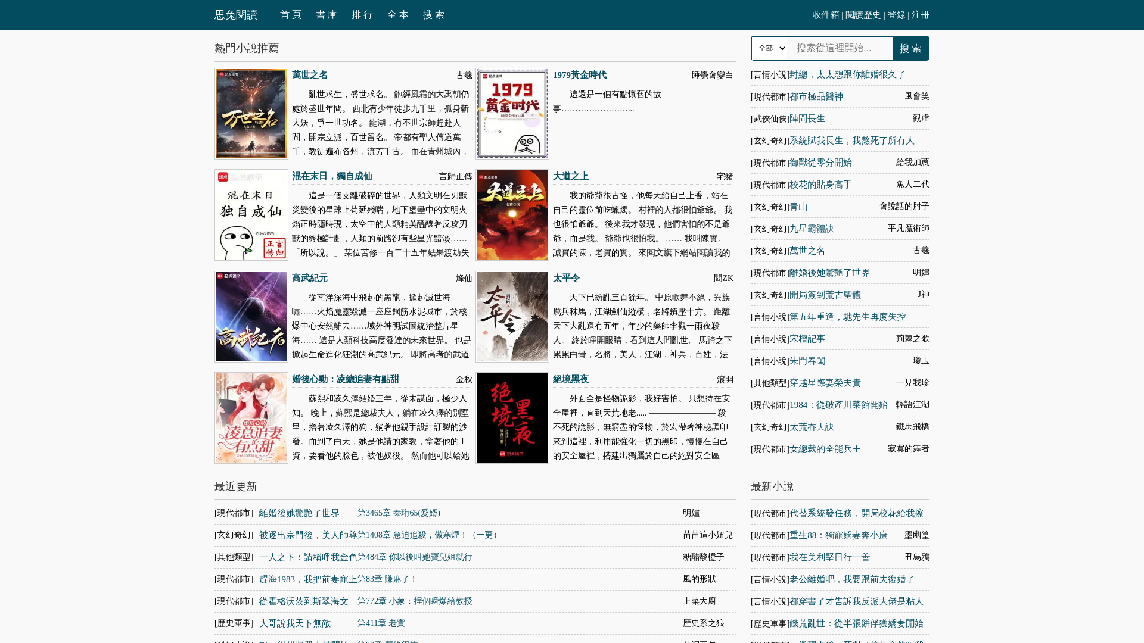Open the 大道之上 cover image
1144x643 pixels.
512,215
